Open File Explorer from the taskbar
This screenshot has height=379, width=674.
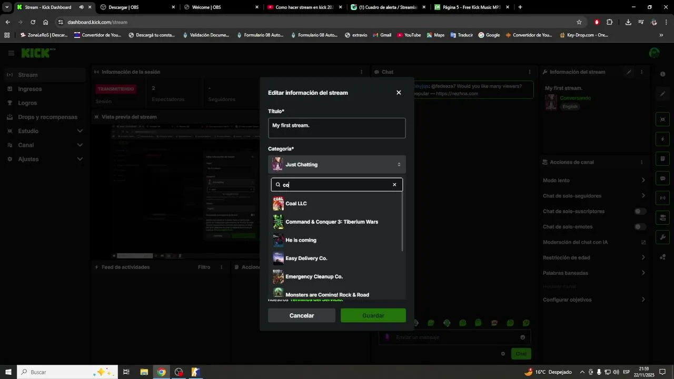point(144,372)
